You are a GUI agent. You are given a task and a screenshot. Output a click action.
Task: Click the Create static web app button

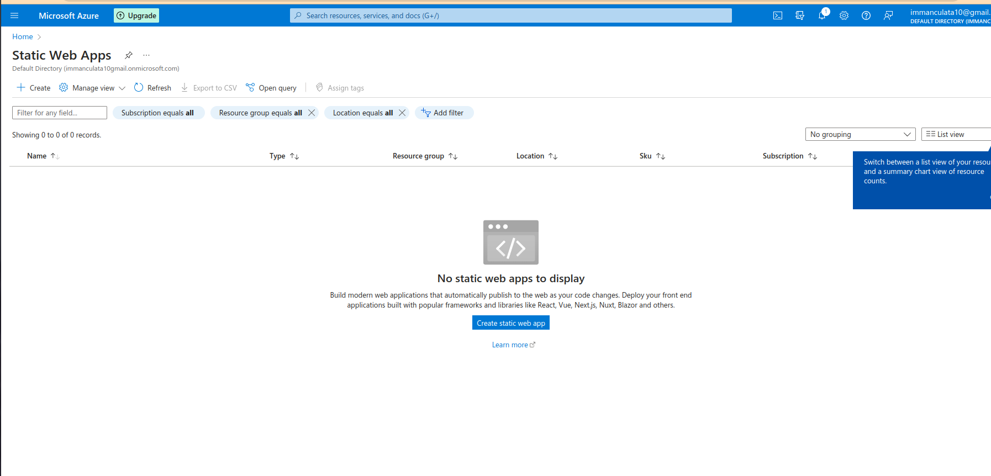pos(511,323)
